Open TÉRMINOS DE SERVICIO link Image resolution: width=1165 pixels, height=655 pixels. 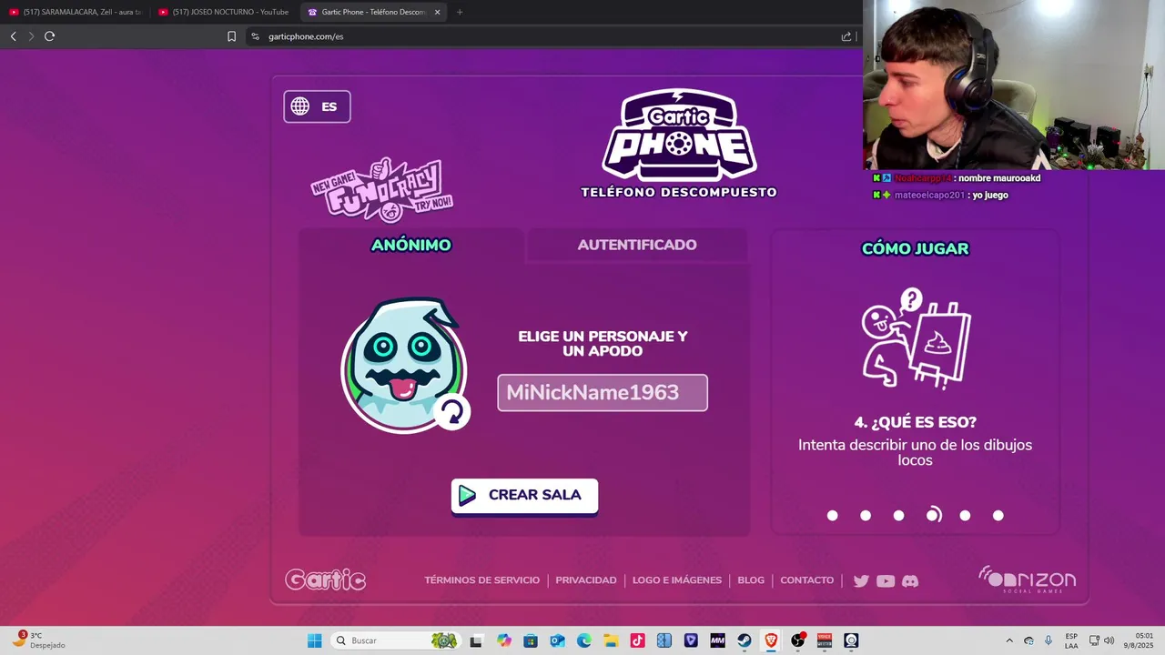click(481, 580)
